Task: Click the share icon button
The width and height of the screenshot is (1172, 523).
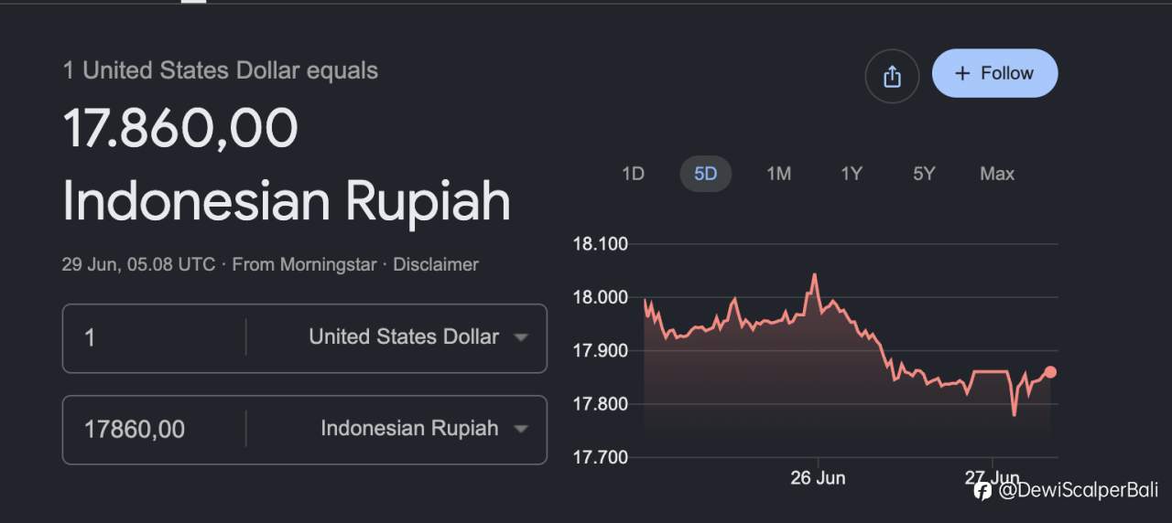Action: coord(892,76)
